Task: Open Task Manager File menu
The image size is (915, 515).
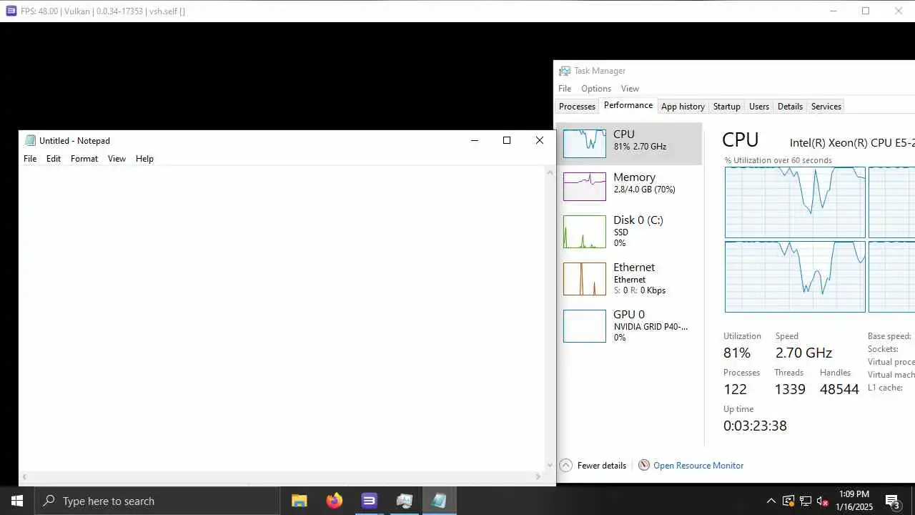Action: coord(565,89)
